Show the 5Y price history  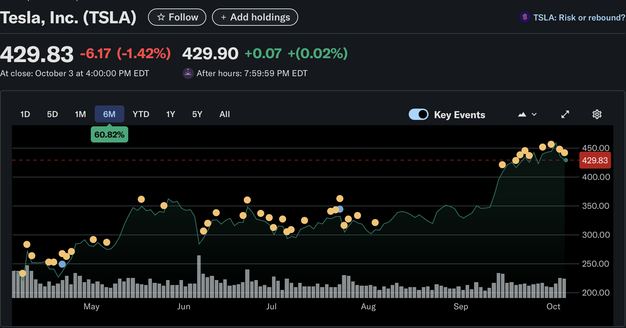click(x=197, y=114)
